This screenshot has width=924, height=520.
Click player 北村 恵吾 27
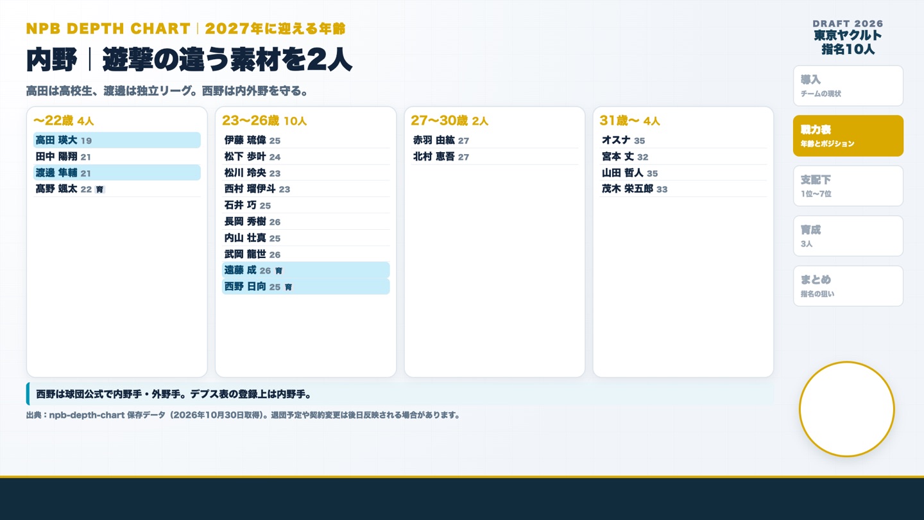[495, 157]
